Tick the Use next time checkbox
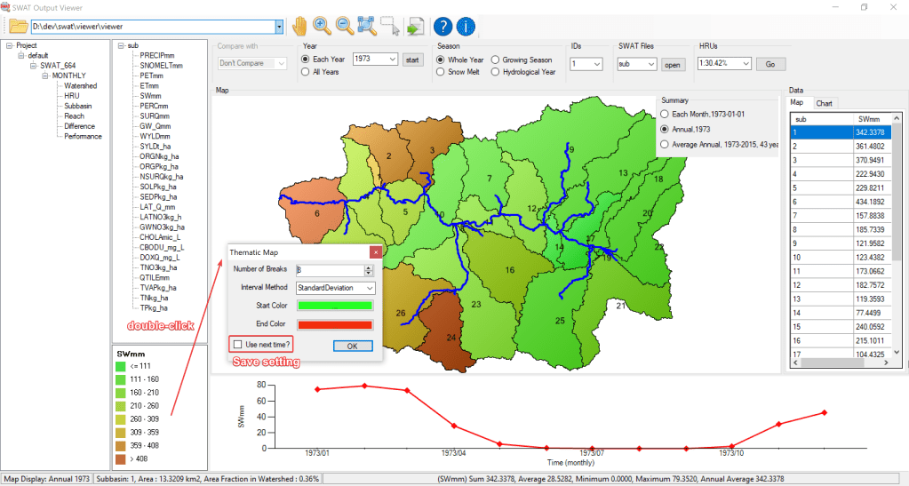This screenshot has height=486, width=909. click(237, 345)
